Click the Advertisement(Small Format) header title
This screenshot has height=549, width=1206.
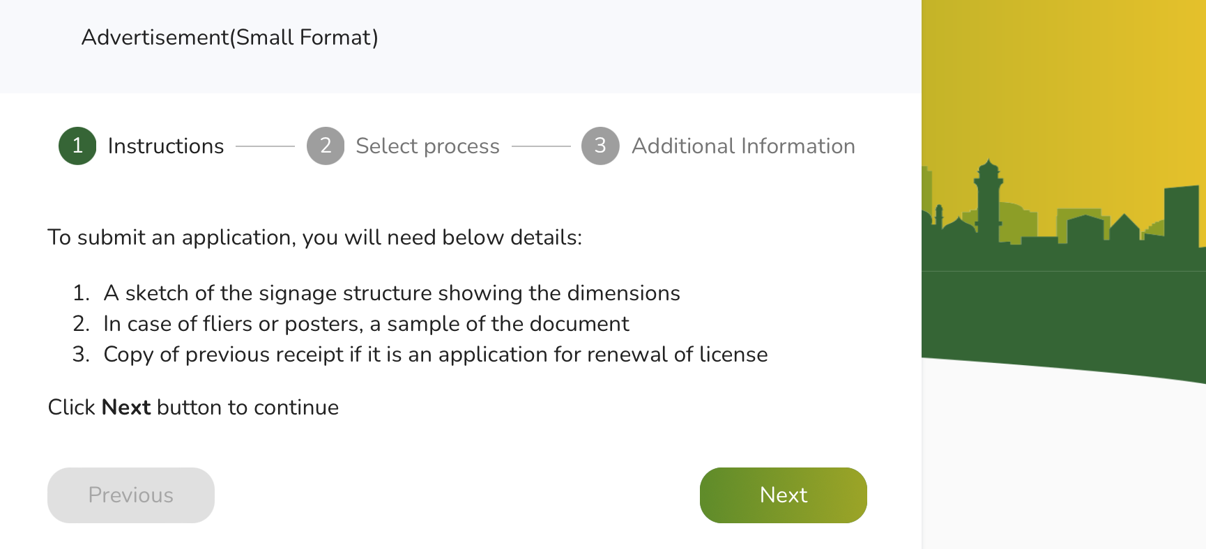coord(229,37)
